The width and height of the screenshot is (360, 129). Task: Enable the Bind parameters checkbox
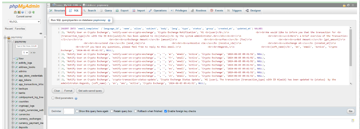(53, 98)
